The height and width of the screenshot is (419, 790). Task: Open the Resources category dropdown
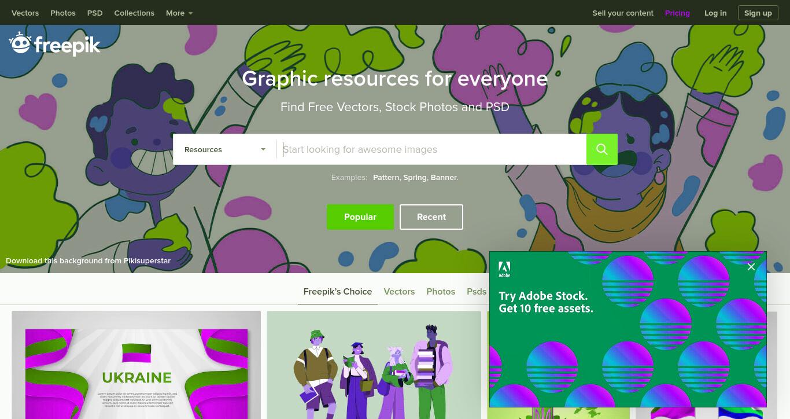pyautogui.click(x=225, y=149)
